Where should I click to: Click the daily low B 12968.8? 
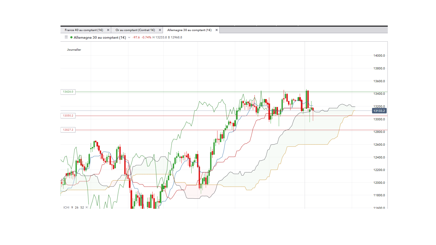point(175,37)
